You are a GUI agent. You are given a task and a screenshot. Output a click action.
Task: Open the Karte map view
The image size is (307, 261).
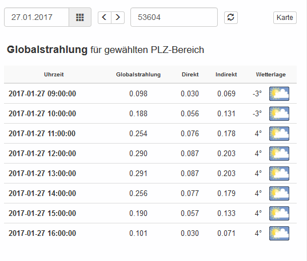pos(285,18)
